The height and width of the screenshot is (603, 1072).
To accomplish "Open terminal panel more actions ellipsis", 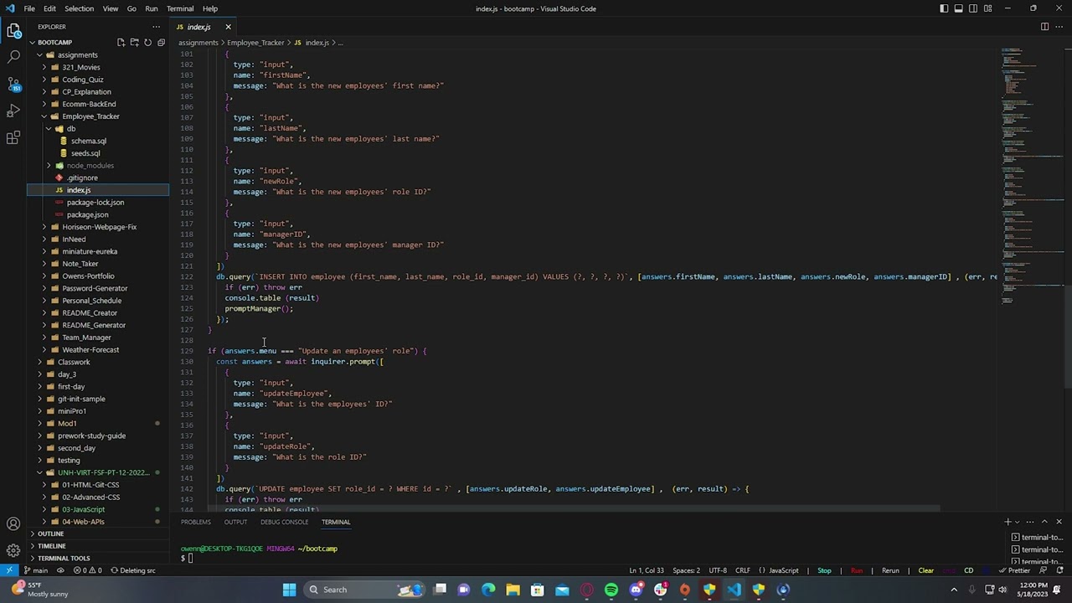I will (1030, 522).
